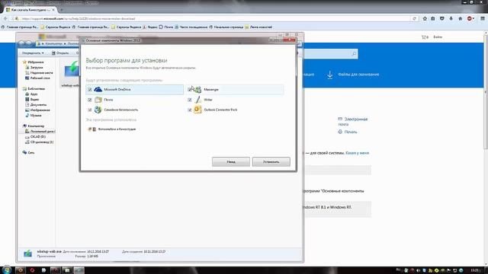Viewport: 488px width, 274px height.
Task: Open the Adblock icon dropdown arrow
Action: pos(474,18)
